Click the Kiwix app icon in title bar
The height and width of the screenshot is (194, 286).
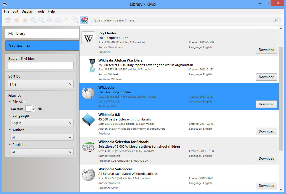(5, 4)
